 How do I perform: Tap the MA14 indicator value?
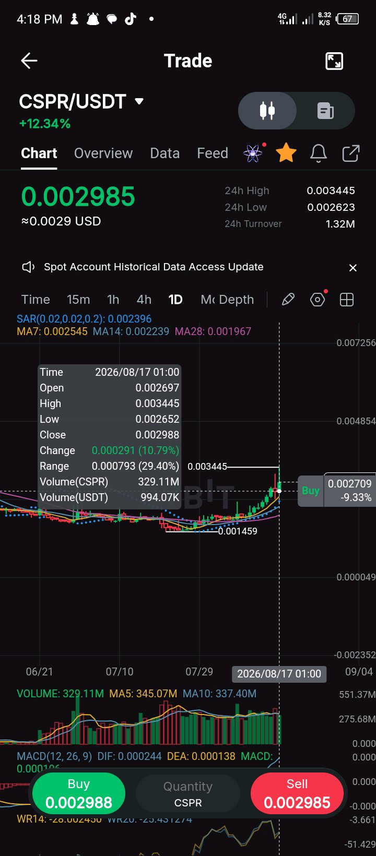(x=131, y=331)
